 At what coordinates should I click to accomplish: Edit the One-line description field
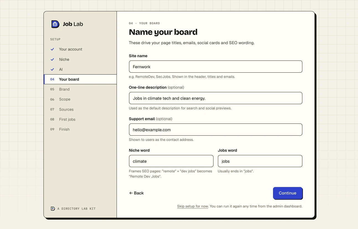[x=215, y=98]
